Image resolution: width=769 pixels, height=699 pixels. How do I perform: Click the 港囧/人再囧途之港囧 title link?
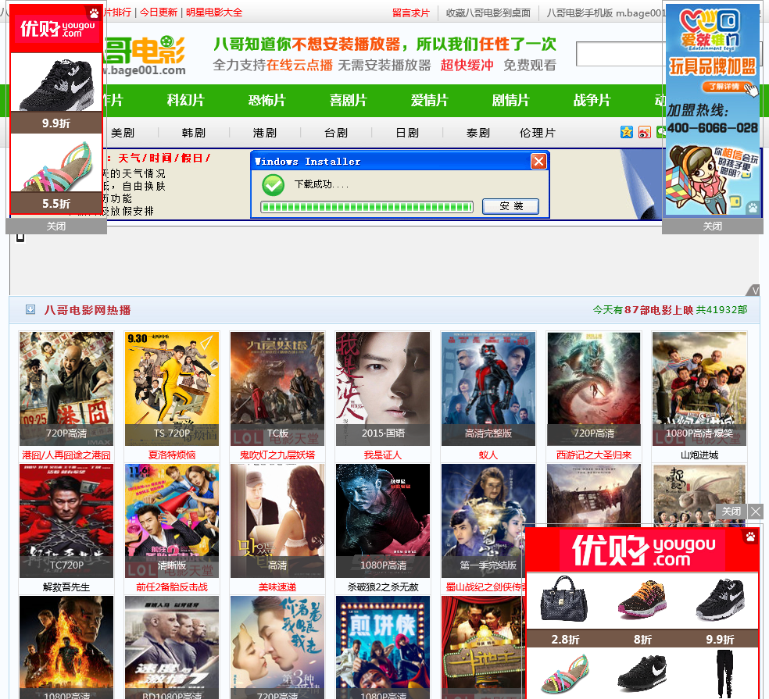point(66,455)
